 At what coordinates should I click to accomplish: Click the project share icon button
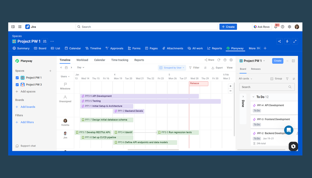coord(280,41)
